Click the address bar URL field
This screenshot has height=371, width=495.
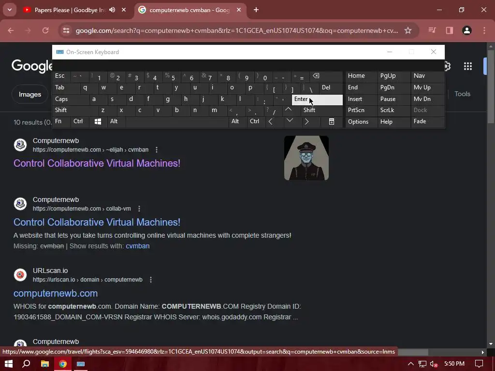237,30
